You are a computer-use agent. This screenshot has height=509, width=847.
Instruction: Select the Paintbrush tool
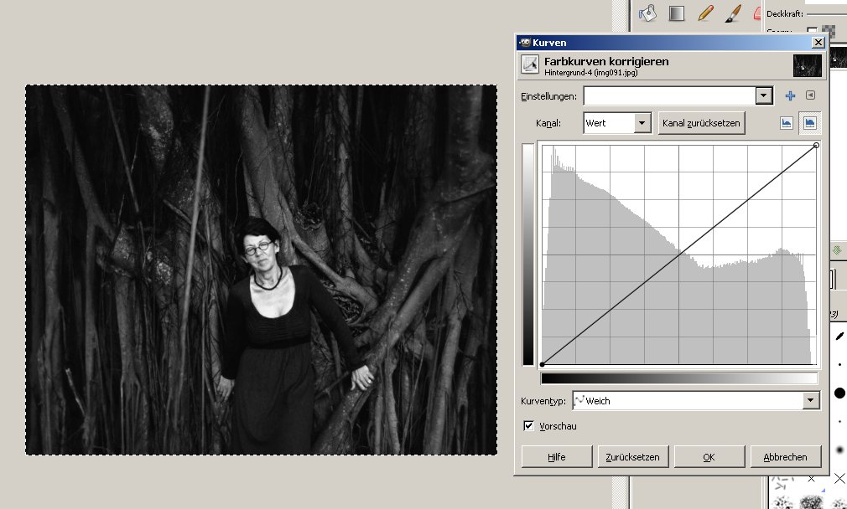click(732, 13)
